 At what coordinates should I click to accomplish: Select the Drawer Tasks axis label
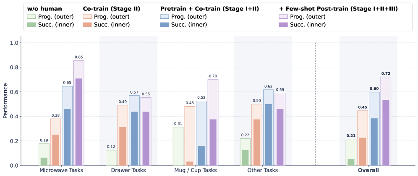tap(128, 170)
